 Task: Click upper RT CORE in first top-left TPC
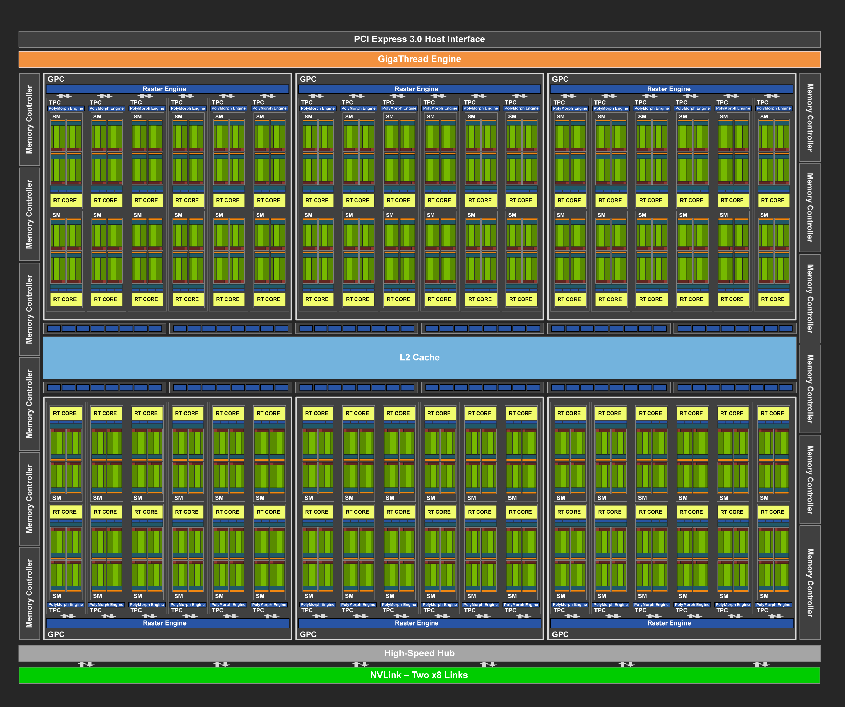(x=65, y=200)
